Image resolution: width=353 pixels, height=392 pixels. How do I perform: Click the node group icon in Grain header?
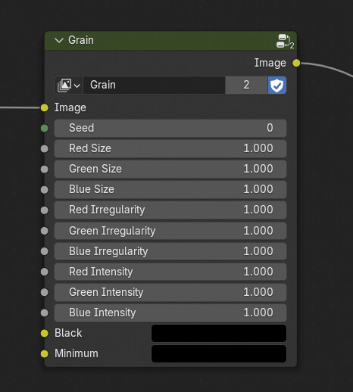(x=285, y=42)
